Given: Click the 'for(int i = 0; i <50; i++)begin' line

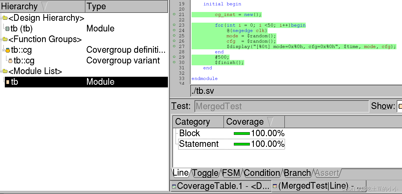Looking at the screenshot, I should [x=260, y=25].
